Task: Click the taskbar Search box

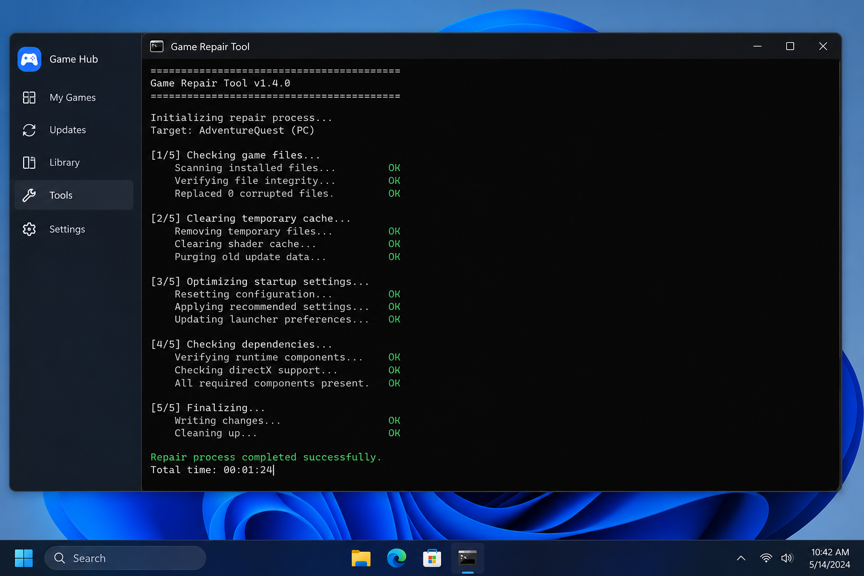Action: click(x=125, y=558)
